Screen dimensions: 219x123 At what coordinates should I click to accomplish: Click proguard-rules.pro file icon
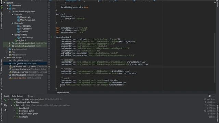[10, 69]
